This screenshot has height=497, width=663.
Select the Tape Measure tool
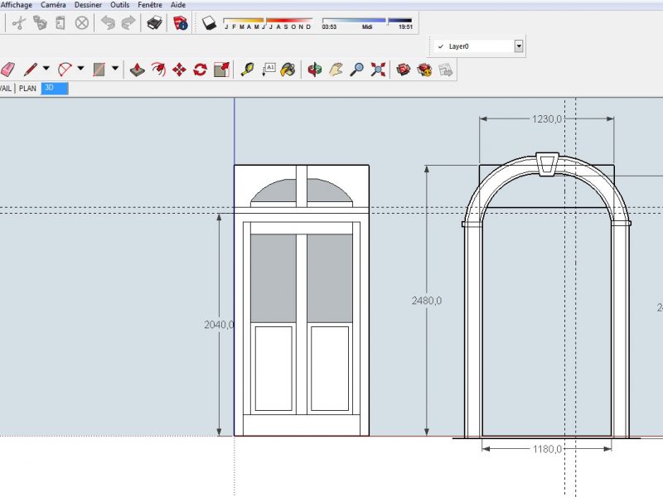(x=247, y=70)
